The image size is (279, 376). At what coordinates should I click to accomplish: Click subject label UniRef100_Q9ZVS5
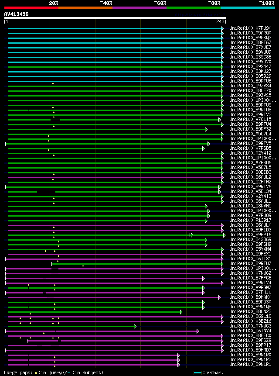click(250, 95)
